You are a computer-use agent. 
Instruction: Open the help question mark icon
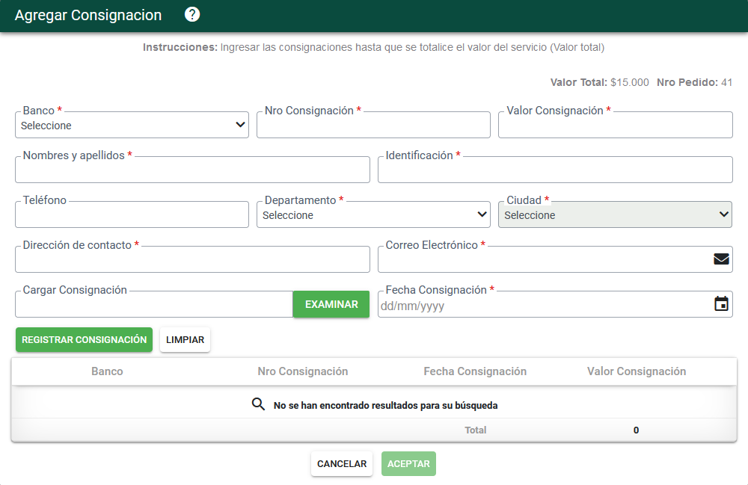[x=192, y=15]
